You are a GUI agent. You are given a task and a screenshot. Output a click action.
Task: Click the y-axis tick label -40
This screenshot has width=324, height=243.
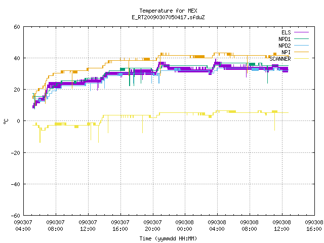click(x=16, y=184)
